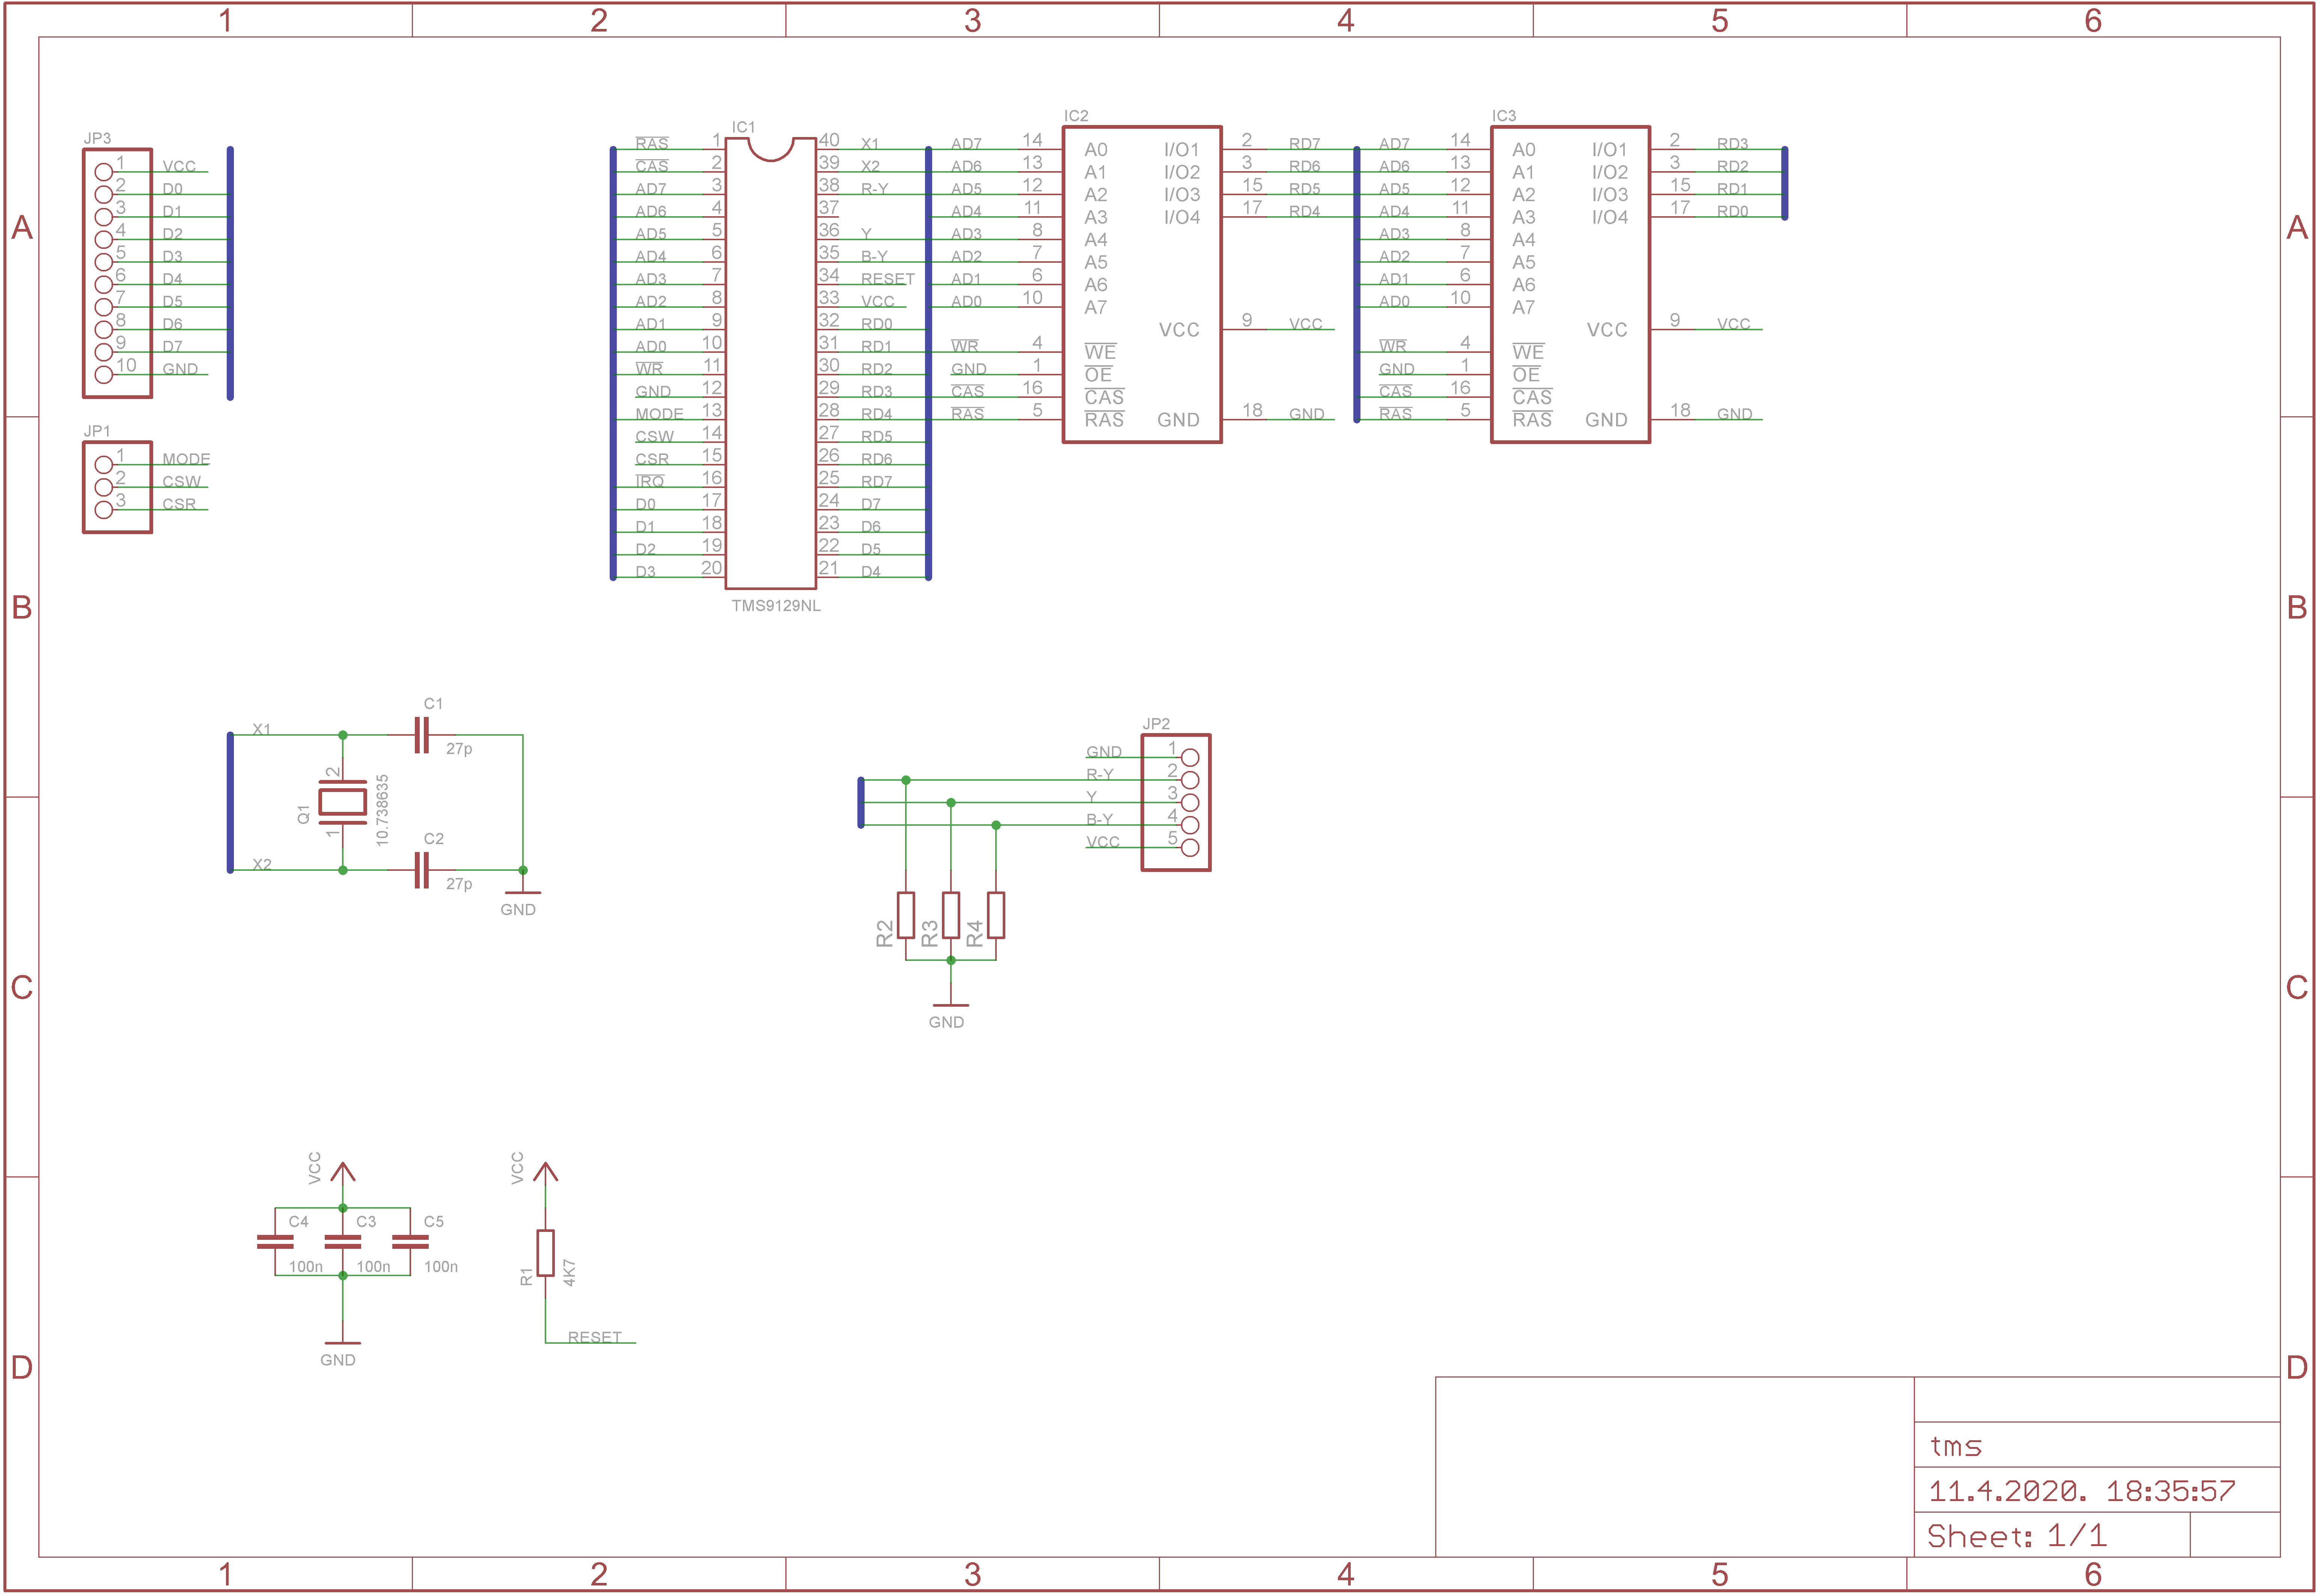Click the 100n value below C5
Image resolution: width=2317 pixels, height=1596 pixels.
(441, 1267)
